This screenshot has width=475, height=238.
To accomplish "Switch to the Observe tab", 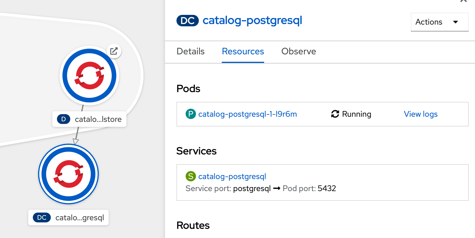I will pyautogui.click(x=299, y=51).
